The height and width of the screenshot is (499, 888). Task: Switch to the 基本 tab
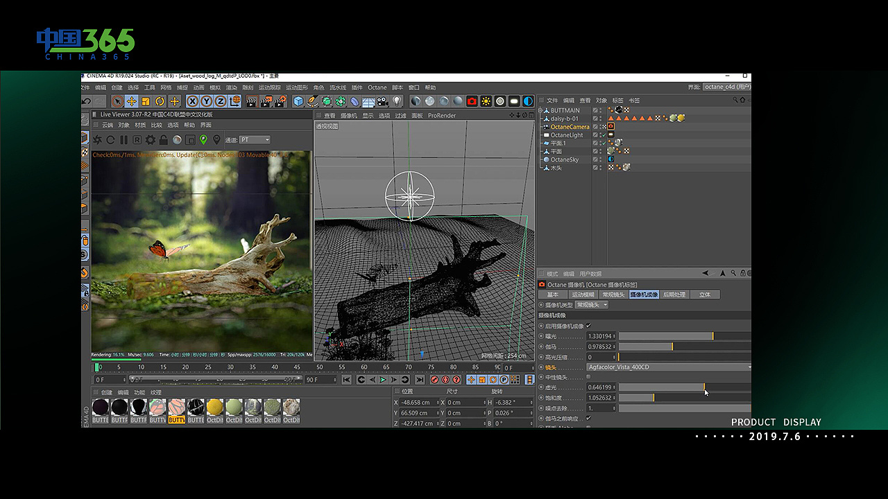click(x=553, y=295)
